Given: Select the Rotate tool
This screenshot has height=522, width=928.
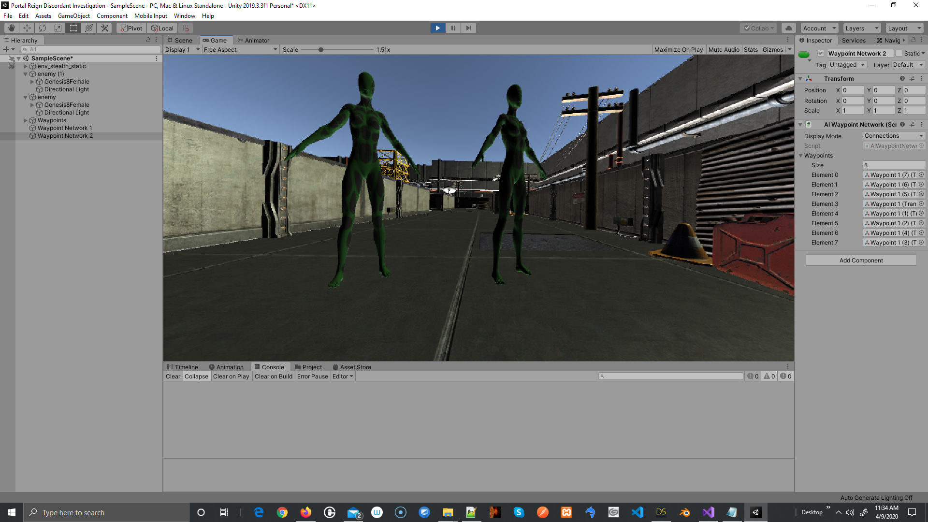Looking at the screenshot, I should pyautogui.click(x=43, y=28).
